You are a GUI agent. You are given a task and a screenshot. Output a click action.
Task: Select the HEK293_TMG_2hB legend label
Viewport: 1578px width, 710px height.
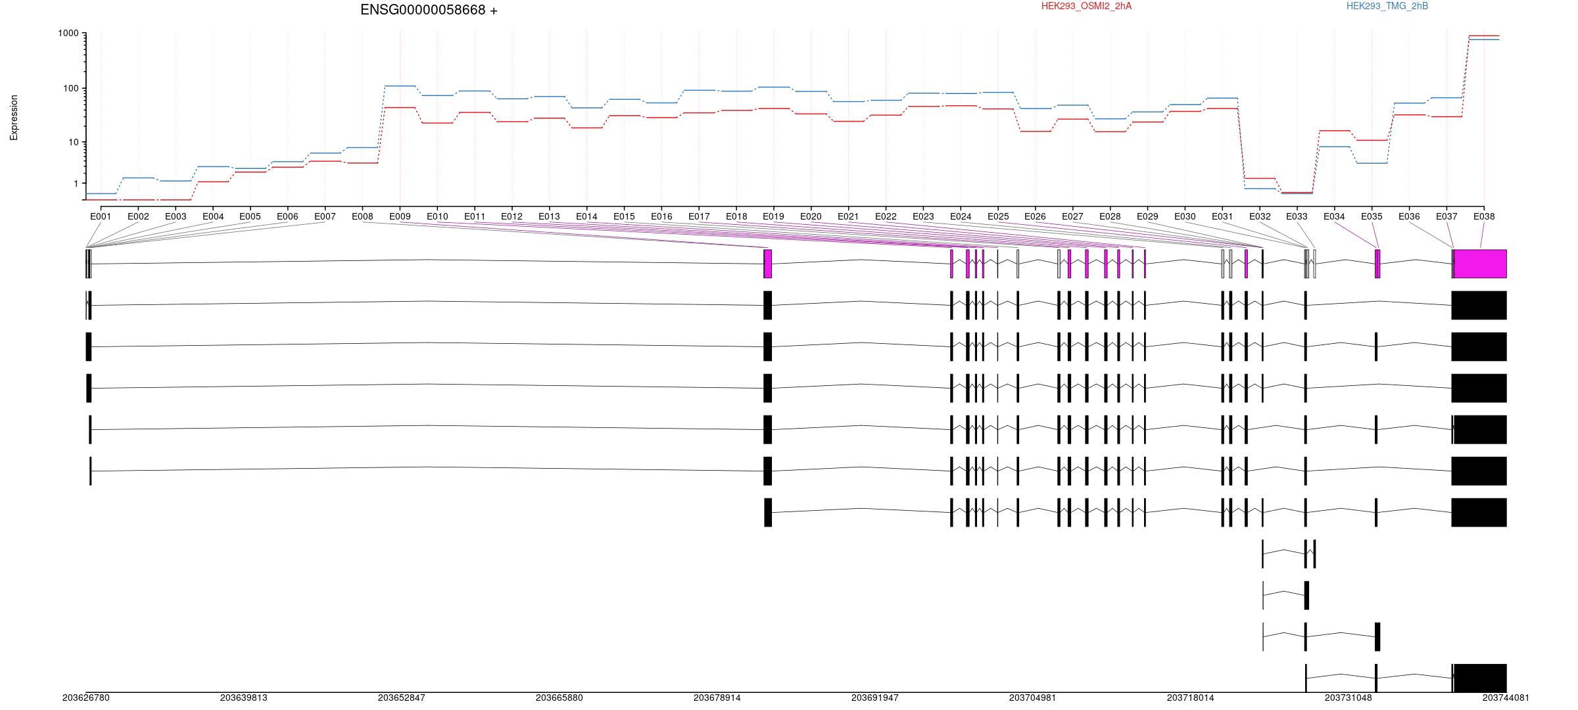coord(1387,6)
